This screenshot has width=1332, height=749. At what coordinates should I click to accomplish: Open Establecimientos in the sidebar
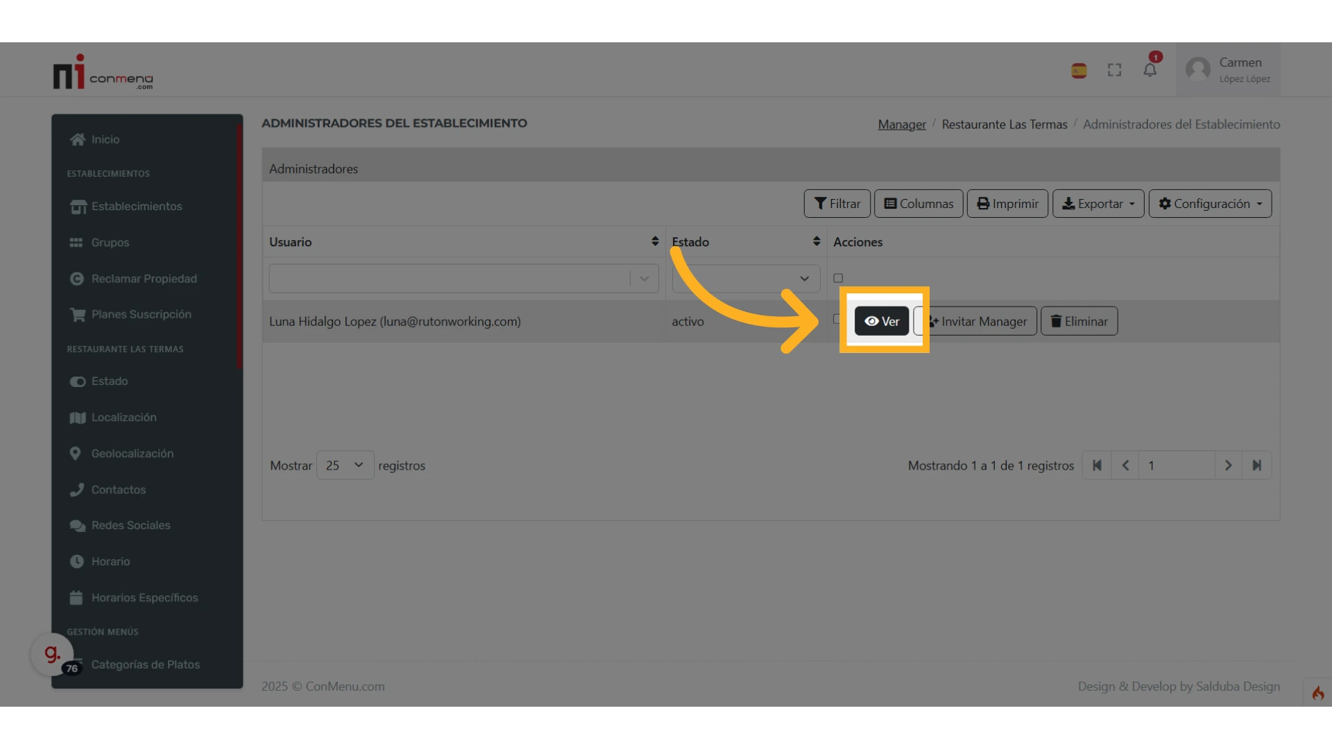[x=136, y=206]
